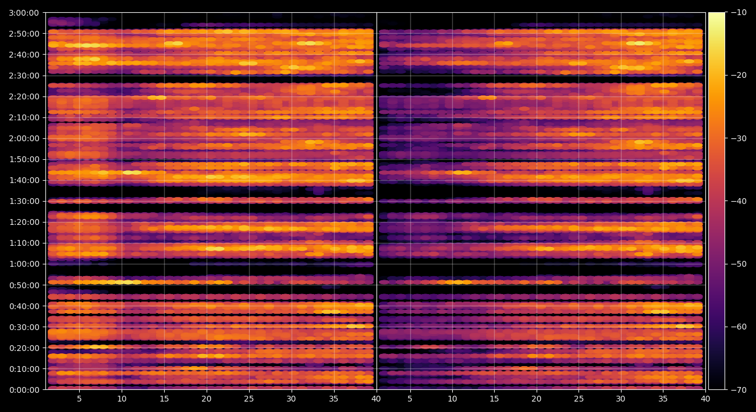Click the 2:30:00 y-axis tick label
The height and width of the screenshot is (412, 756).
point(24,76)
